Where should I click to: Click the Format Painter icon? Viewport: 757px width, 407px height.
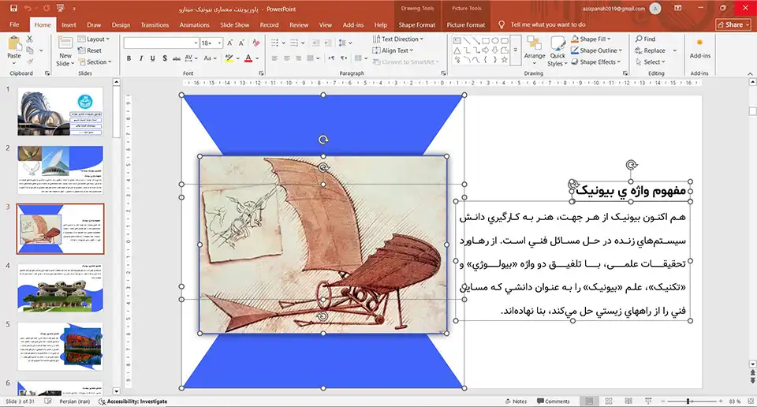(x=29, y=61)
